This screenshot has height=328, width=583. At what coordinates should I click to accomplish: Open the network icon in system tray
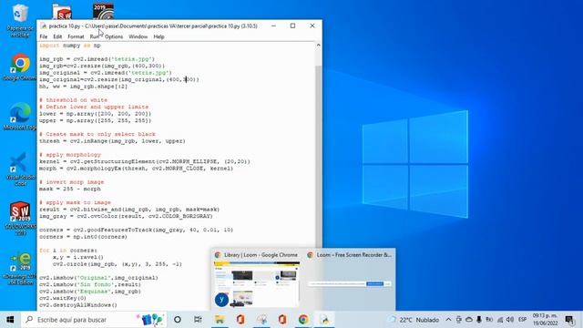tap(500, 320)
